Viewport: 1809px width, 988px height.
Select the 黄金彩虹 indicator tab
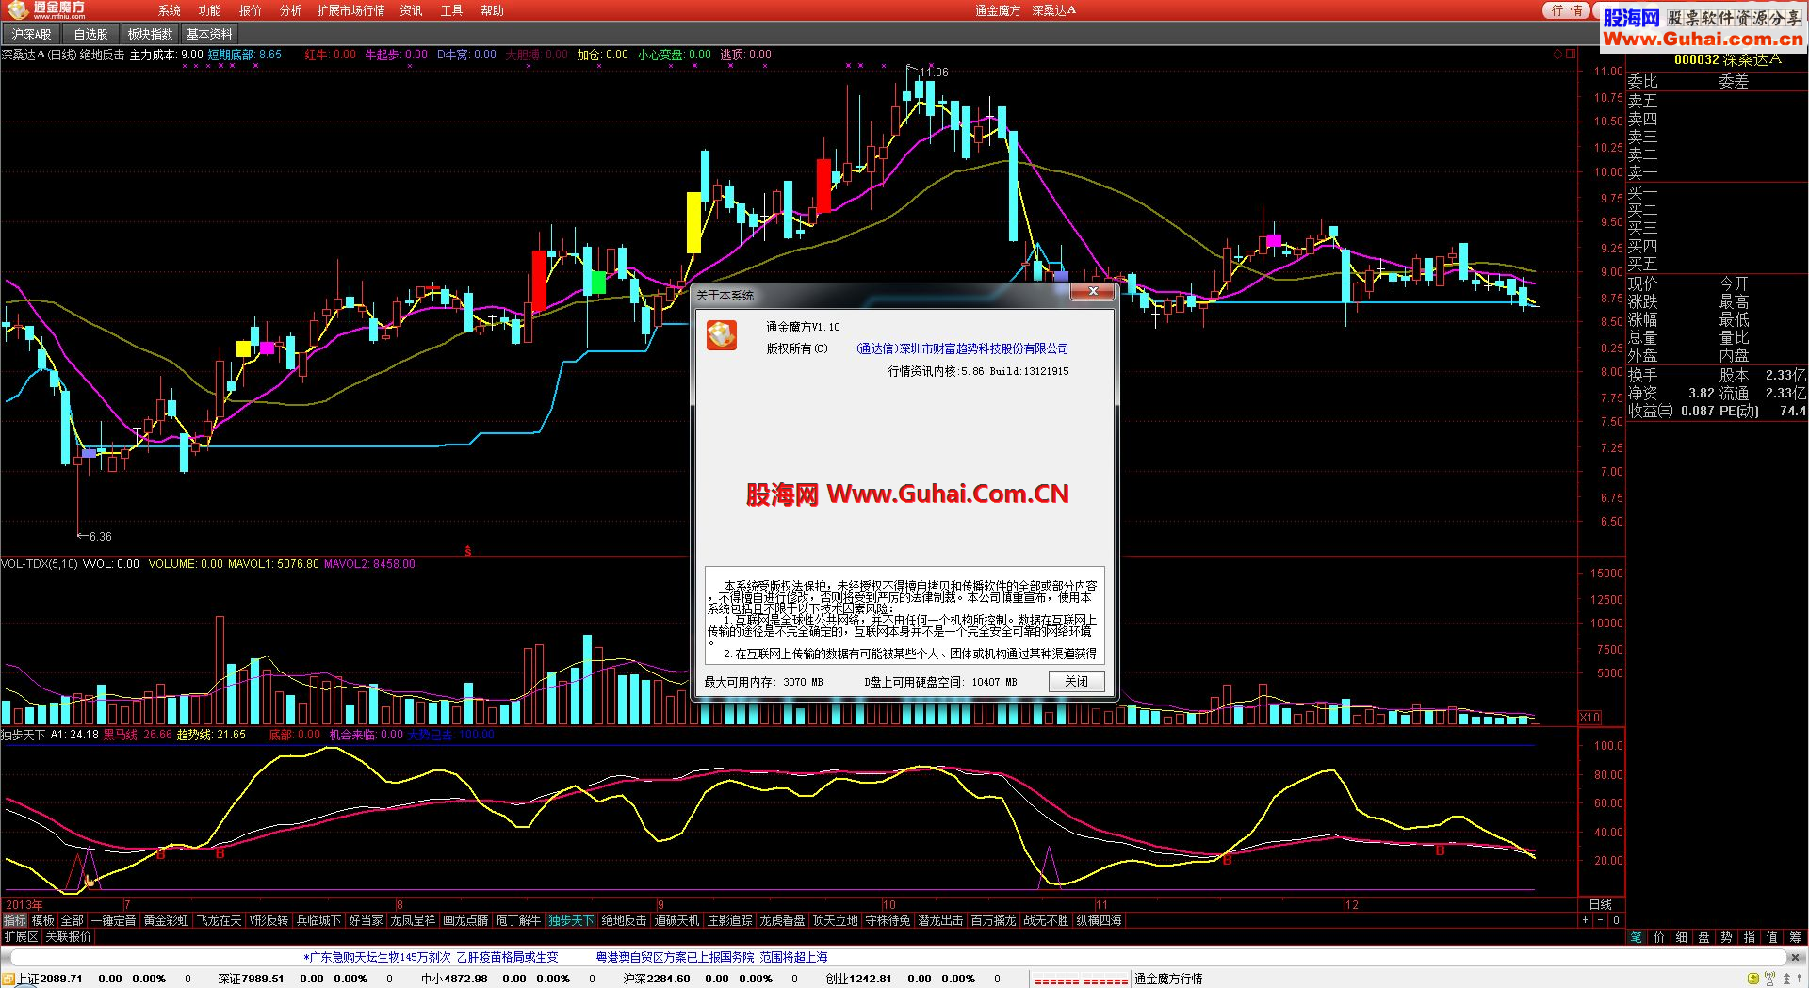pyautogui.click(x=166, y=920)
